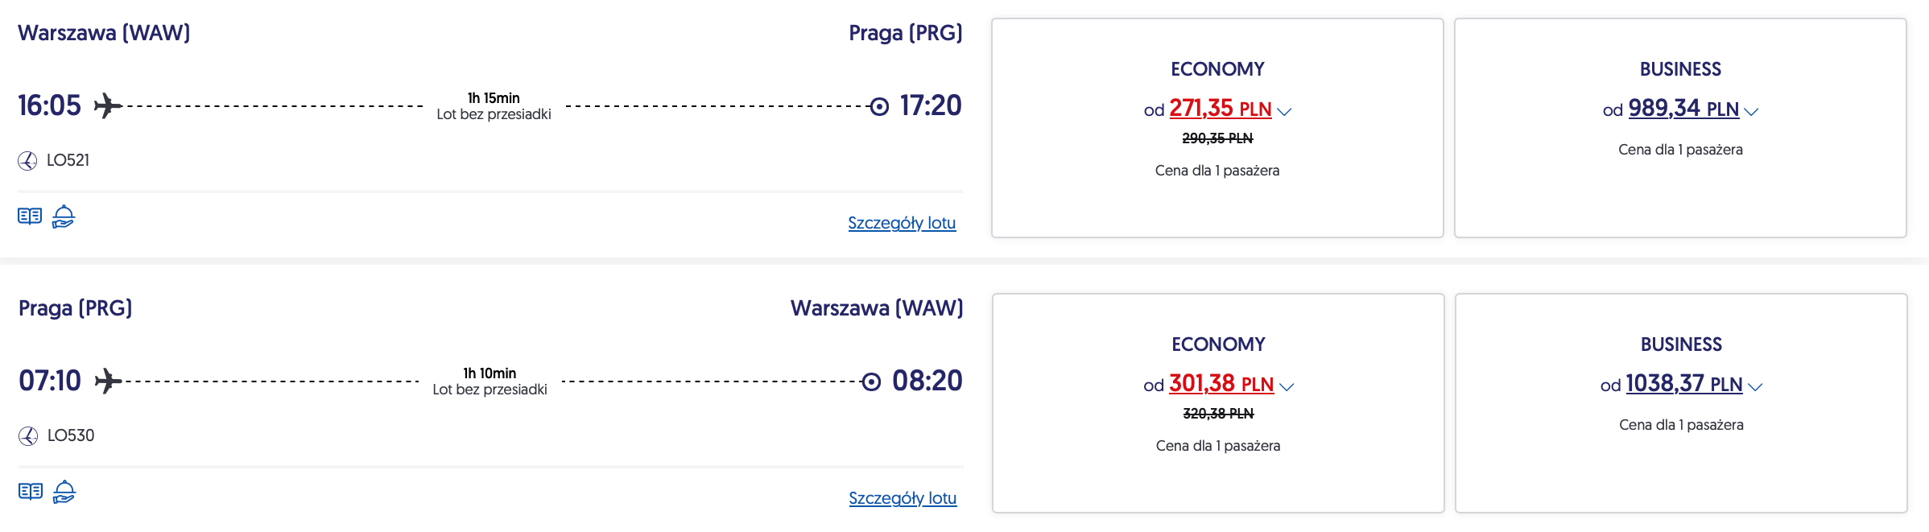Click the newspaper icon on flight LO521
This screenshot has width=1929, height=532.
[x=30, y=217]
